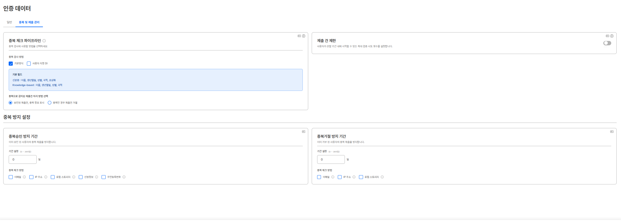Click ID card icon in 제출 건 제한 card

pyautogui.click(x=607, y=36)
